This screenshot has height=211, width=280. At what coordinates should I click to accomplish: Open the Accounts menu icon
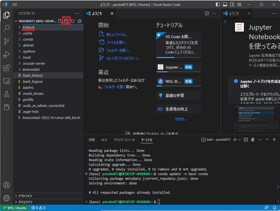point(6,185)
